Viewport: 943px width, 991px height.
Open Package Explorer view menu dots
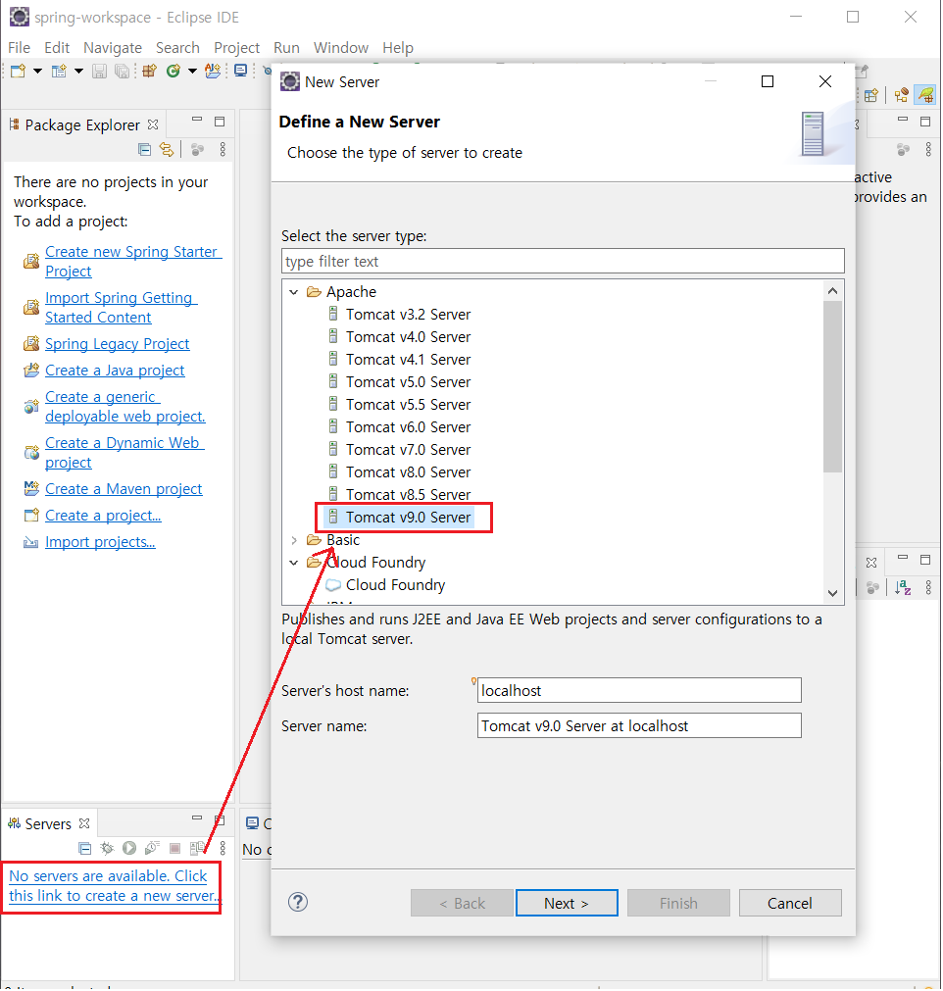pos(223,150)
